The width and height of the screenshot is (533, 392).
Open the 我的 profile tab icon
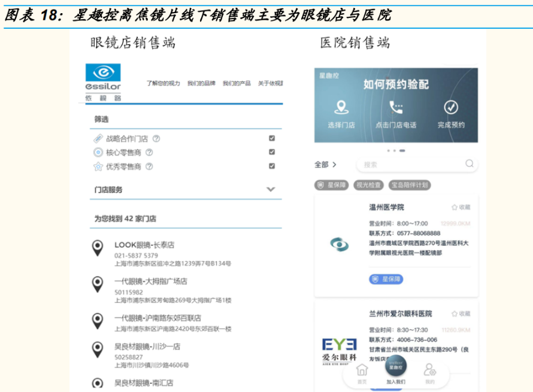[x=429, y=370]
